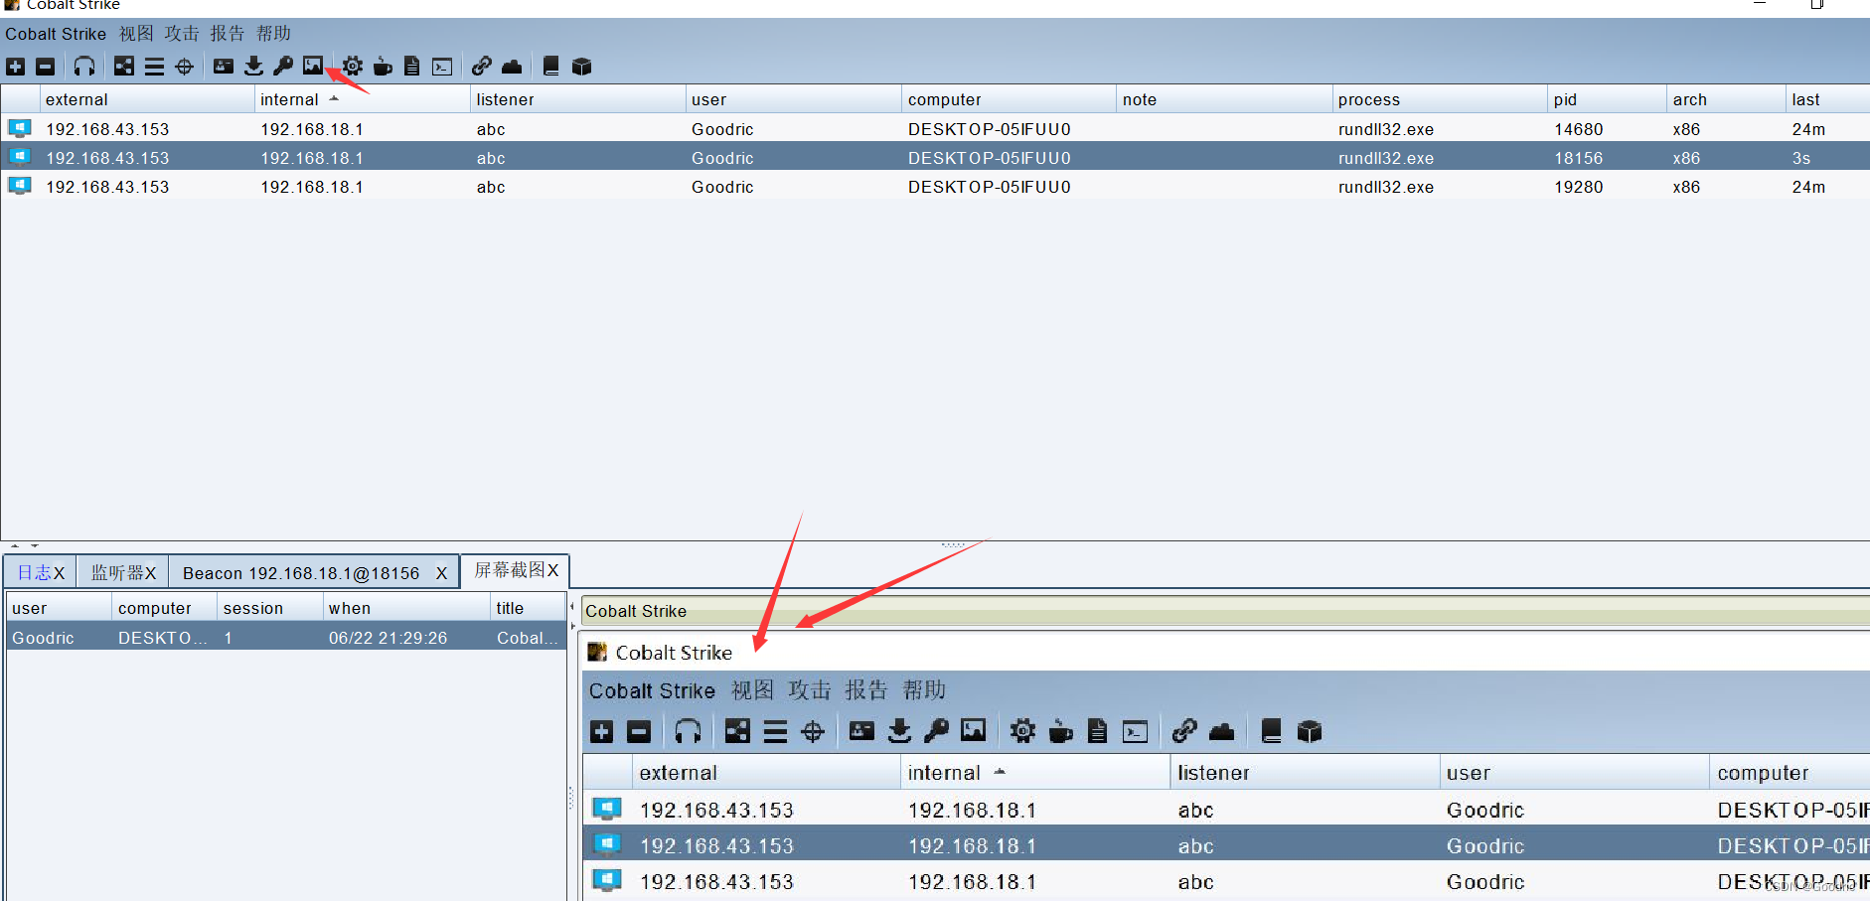The height and width of the screenshot is (901, 1870).
Task: Switch to the Beacon 192.168.18.1@18156 tab
Action: point(301,573)
